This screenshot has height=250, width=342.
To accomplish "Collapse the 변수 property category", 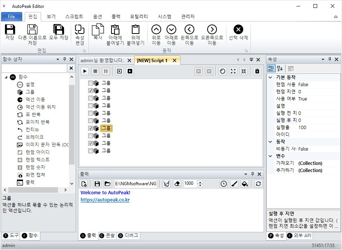I will (x=270, y=156).
